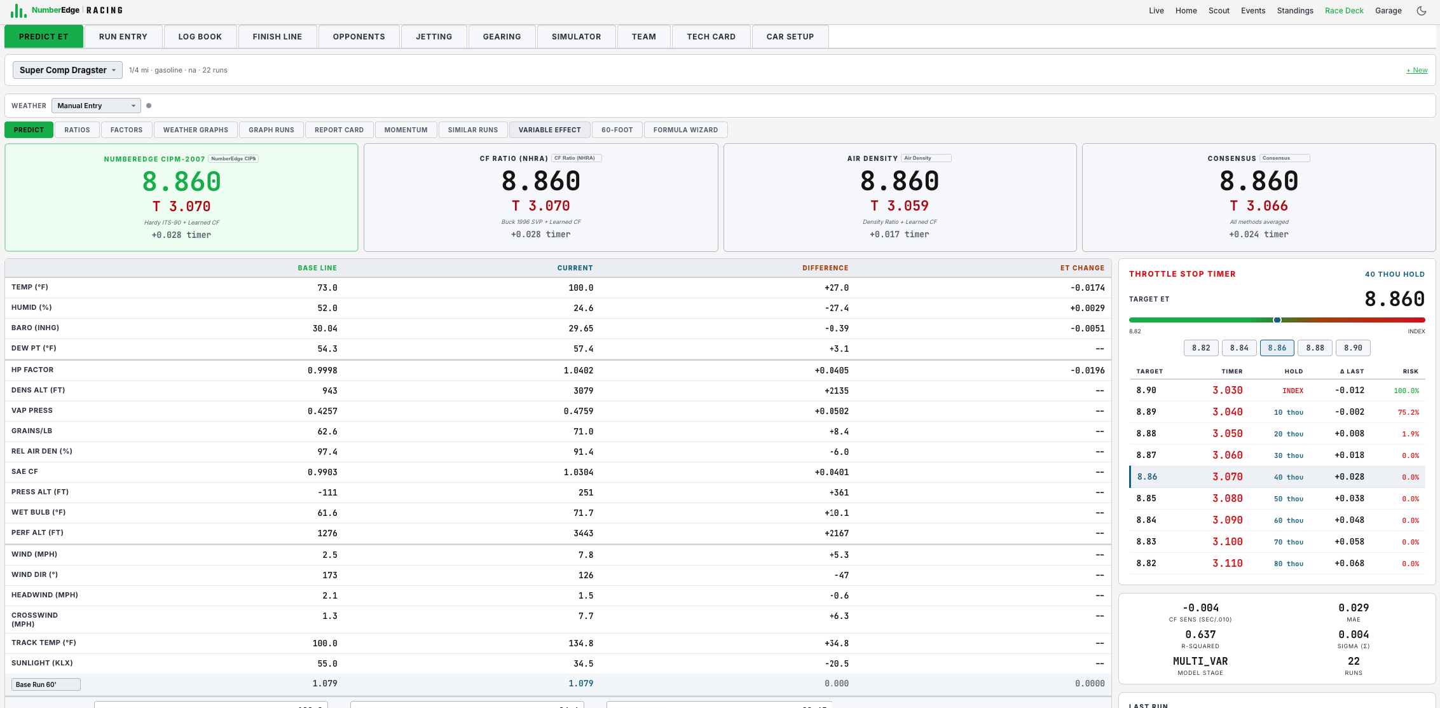Switch to the Jetting tab
This screenshot has width=1440, height=708.
(434, 37)
